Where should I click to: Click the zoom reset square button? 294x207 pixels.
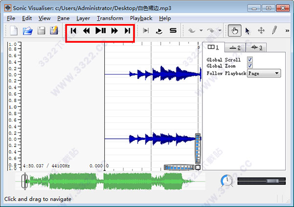(198, 167)
